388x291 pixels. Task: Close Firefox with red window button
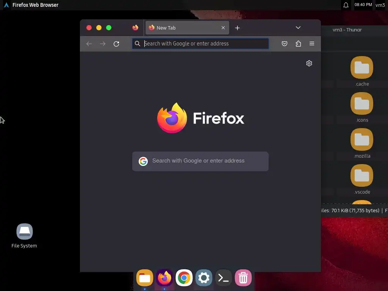(89, 28)
